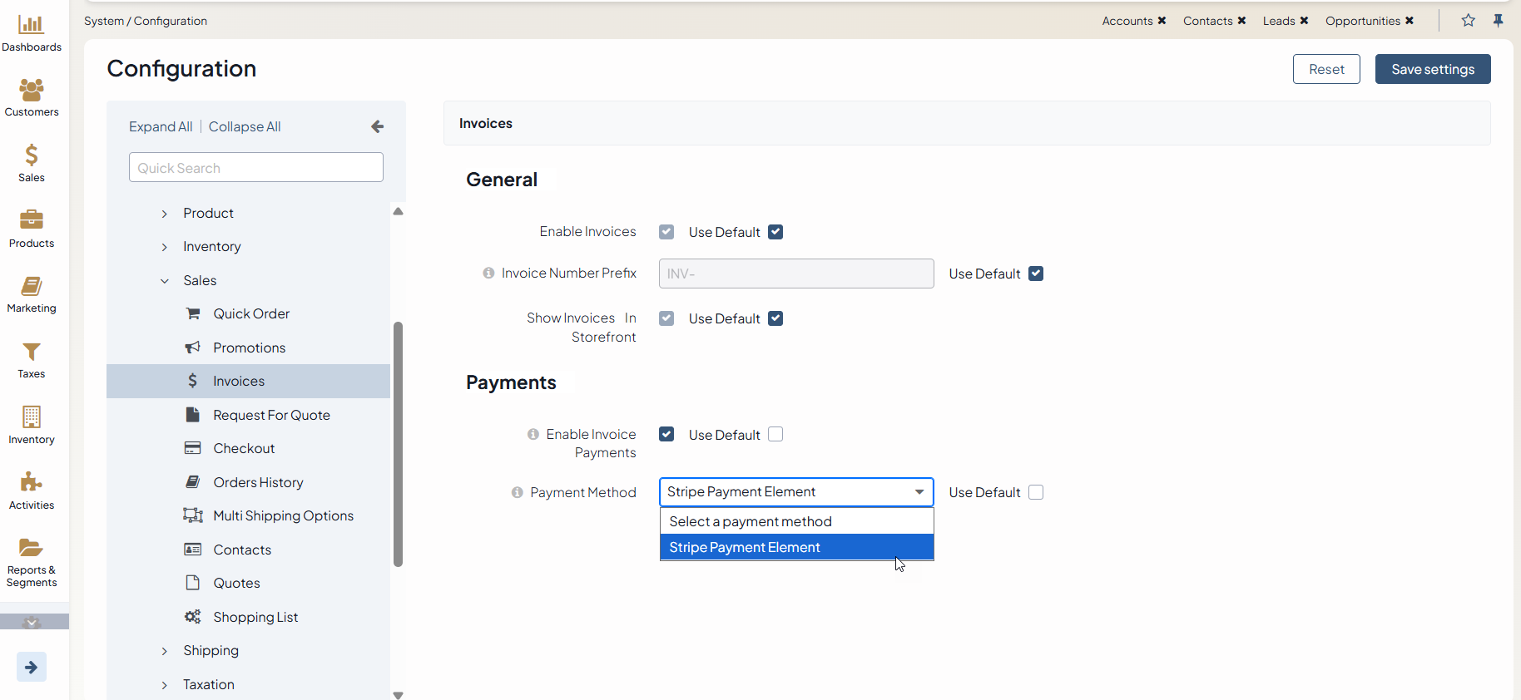1521x700 pixels.
Task: Close the Contacts pinned tab
Action: point(1242,21)
